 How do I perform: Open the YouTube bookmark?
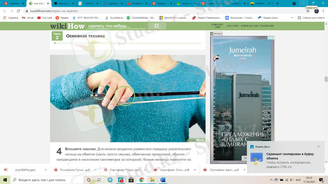[45, 18]
